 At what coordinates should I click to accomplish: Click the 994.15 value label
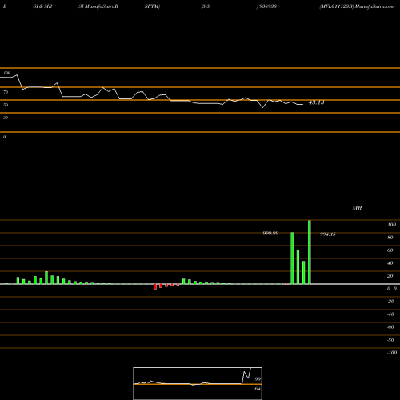coord(328,234)
